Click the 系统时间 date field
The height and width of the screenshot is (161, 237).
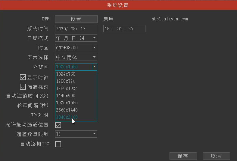(x=76, y=29)
